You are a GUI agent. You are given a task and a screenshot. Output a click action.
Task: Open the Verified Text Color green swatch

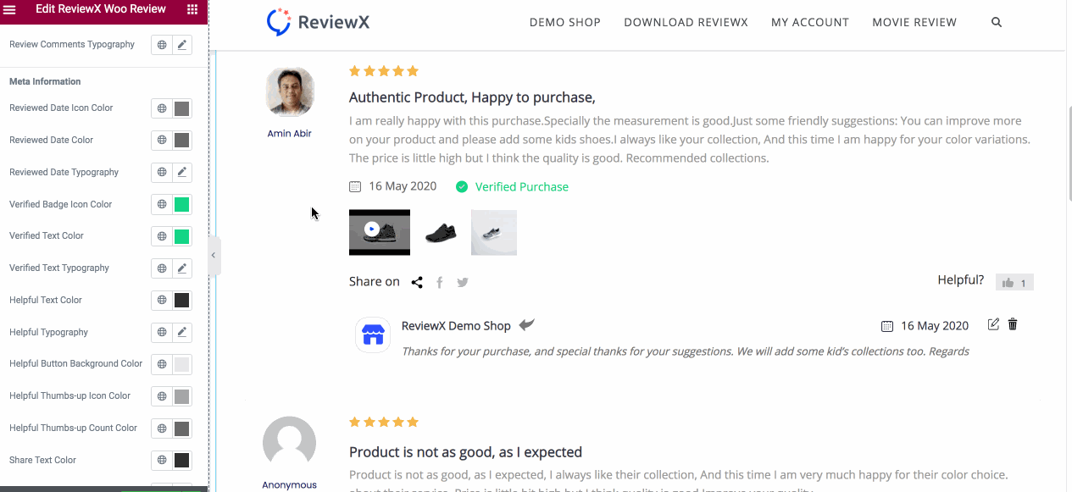tap(181, 235)
